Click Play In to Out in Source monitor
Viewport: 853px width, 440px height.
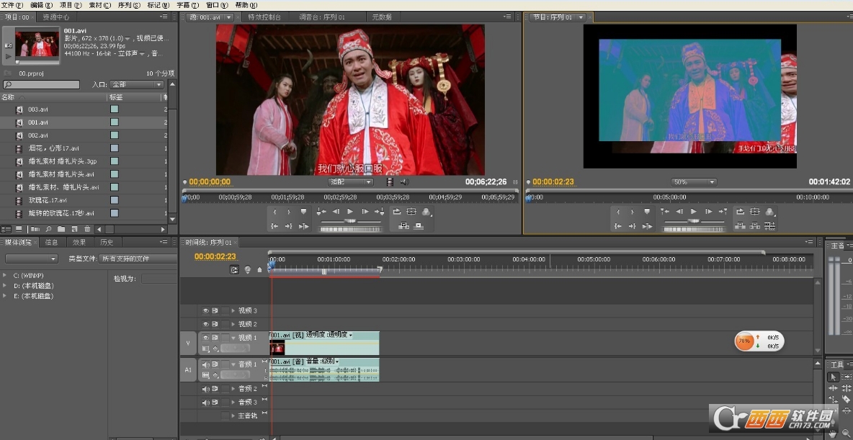click(303, 226)
